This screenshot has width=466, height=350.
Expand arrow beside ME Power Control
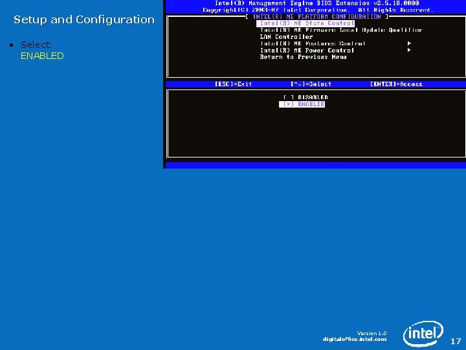coord(409,50)
